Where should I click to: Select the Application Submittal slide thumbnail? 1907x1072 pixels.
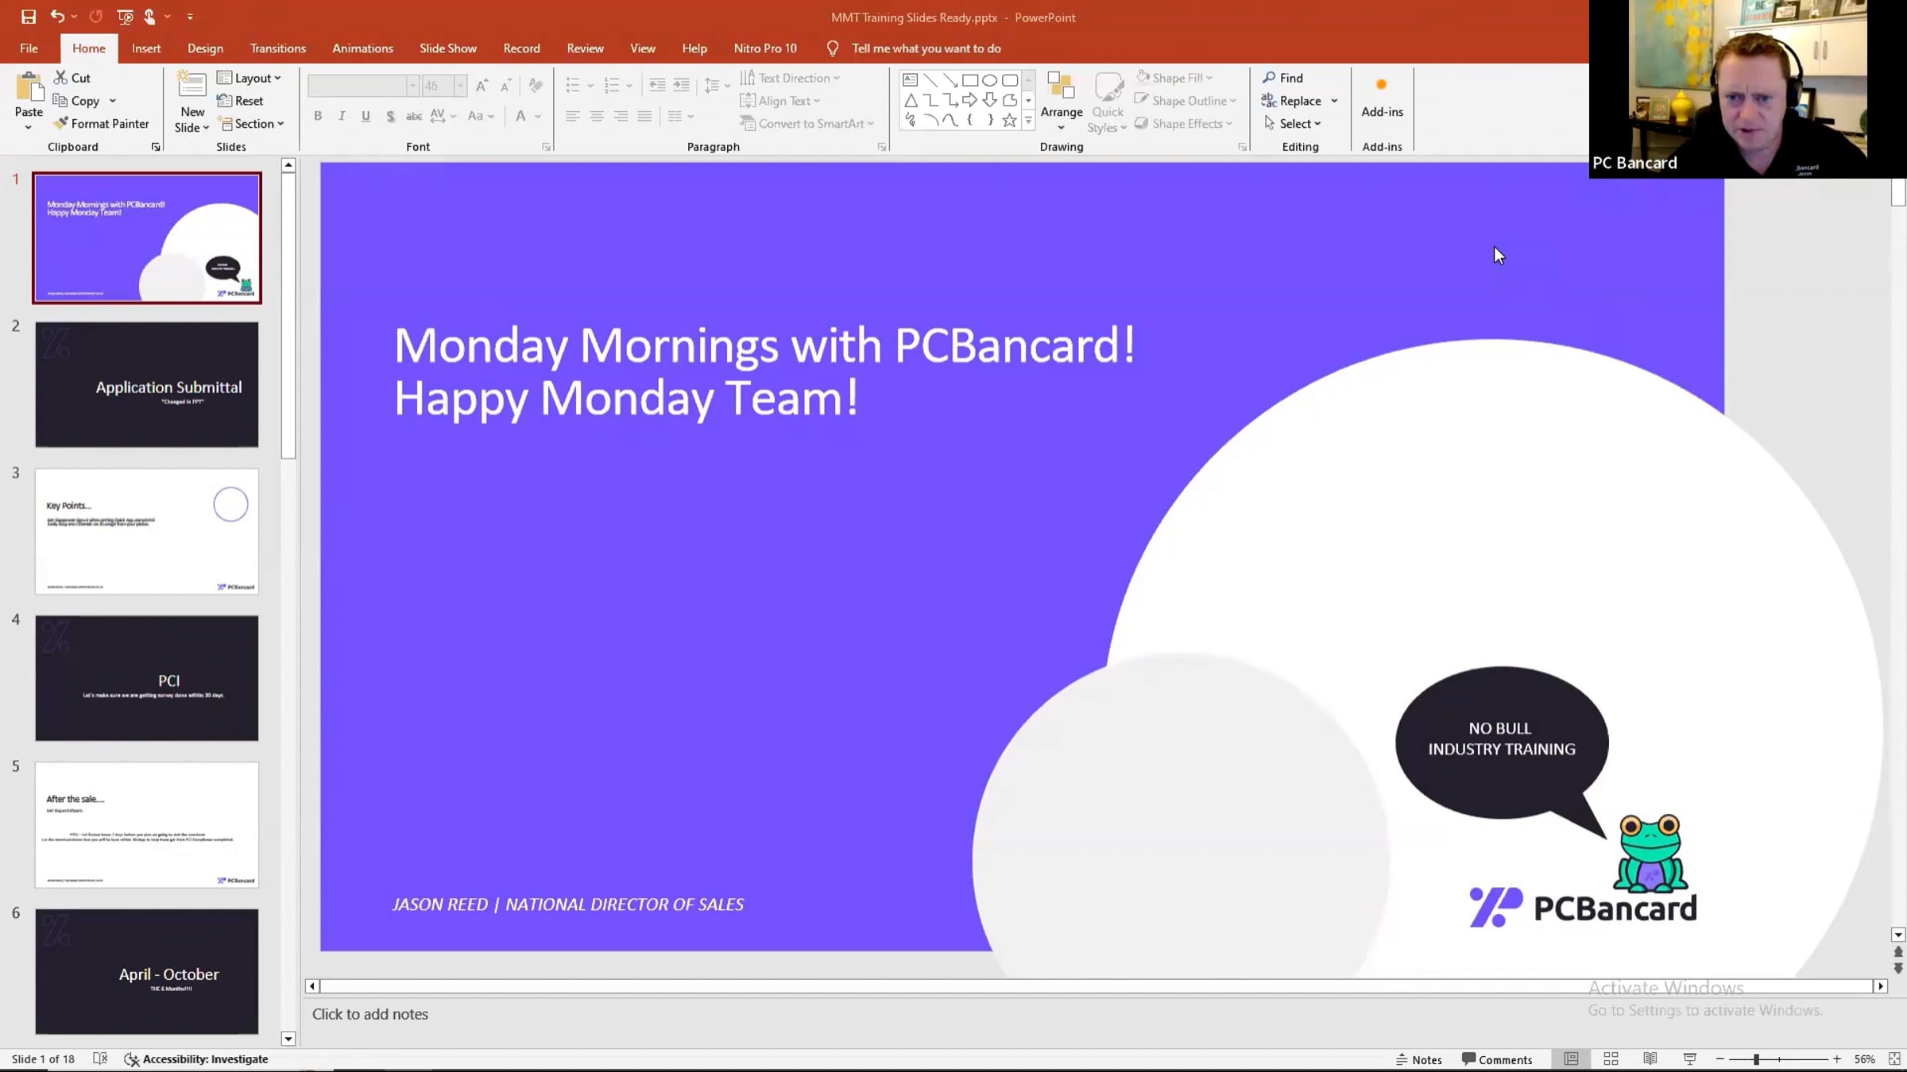click(147, 384)
